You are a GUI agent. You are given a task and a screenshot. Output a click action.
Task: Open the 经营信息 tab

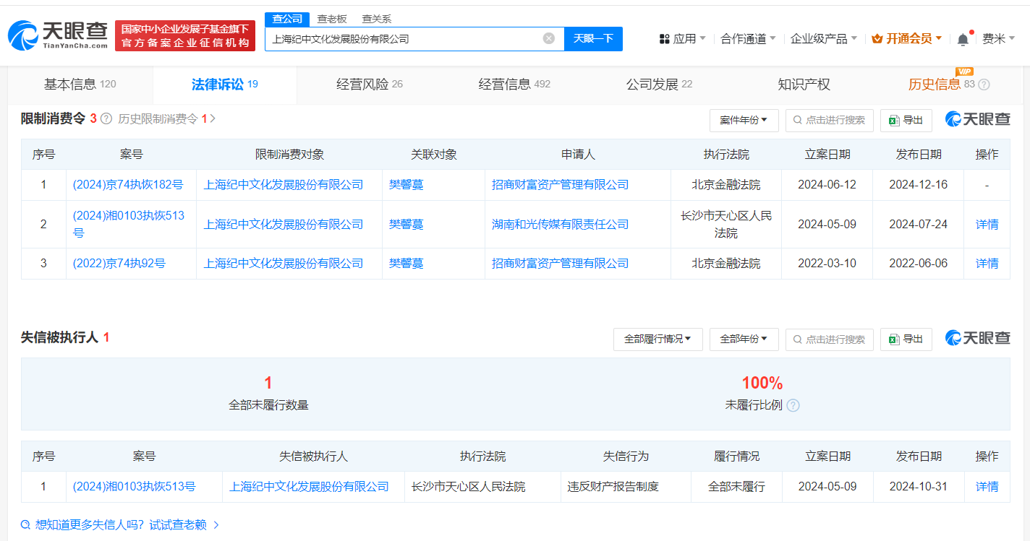(514, 85)
